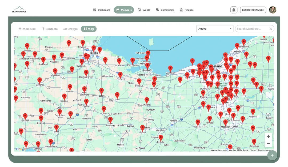Open Keyboard shortcuts link on map

(x=219, y=150)
